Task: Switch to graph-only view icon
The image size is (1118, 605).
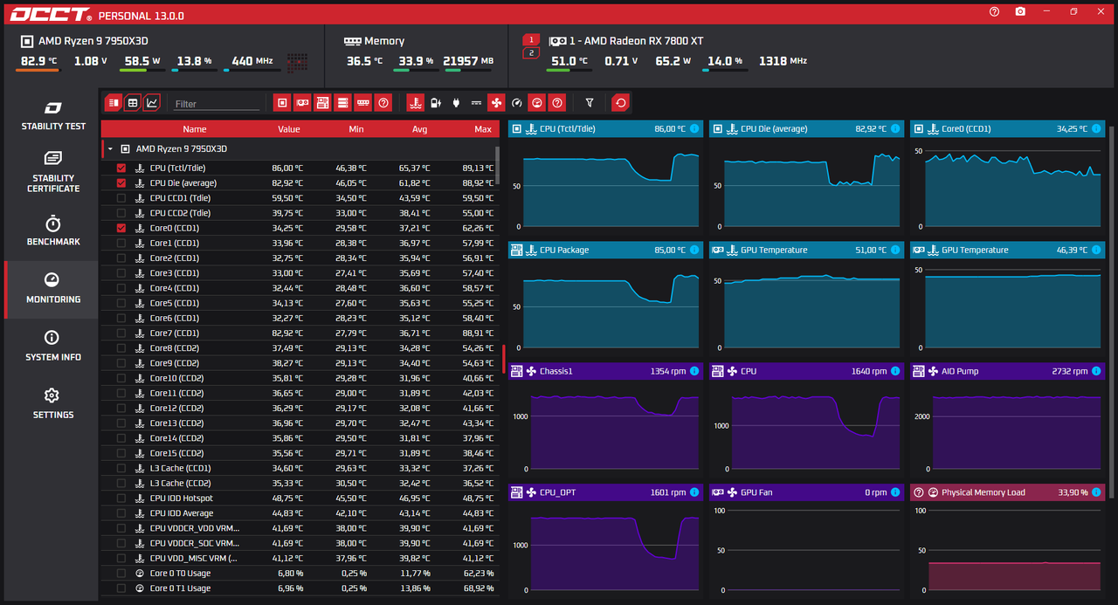Action: coord(152,103)
